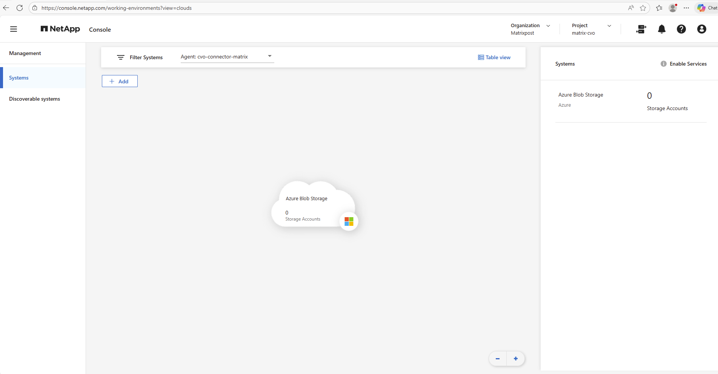Screen dimensions: 718x374
Task: Click the agents connector icon in header
Action: [641, 29]
